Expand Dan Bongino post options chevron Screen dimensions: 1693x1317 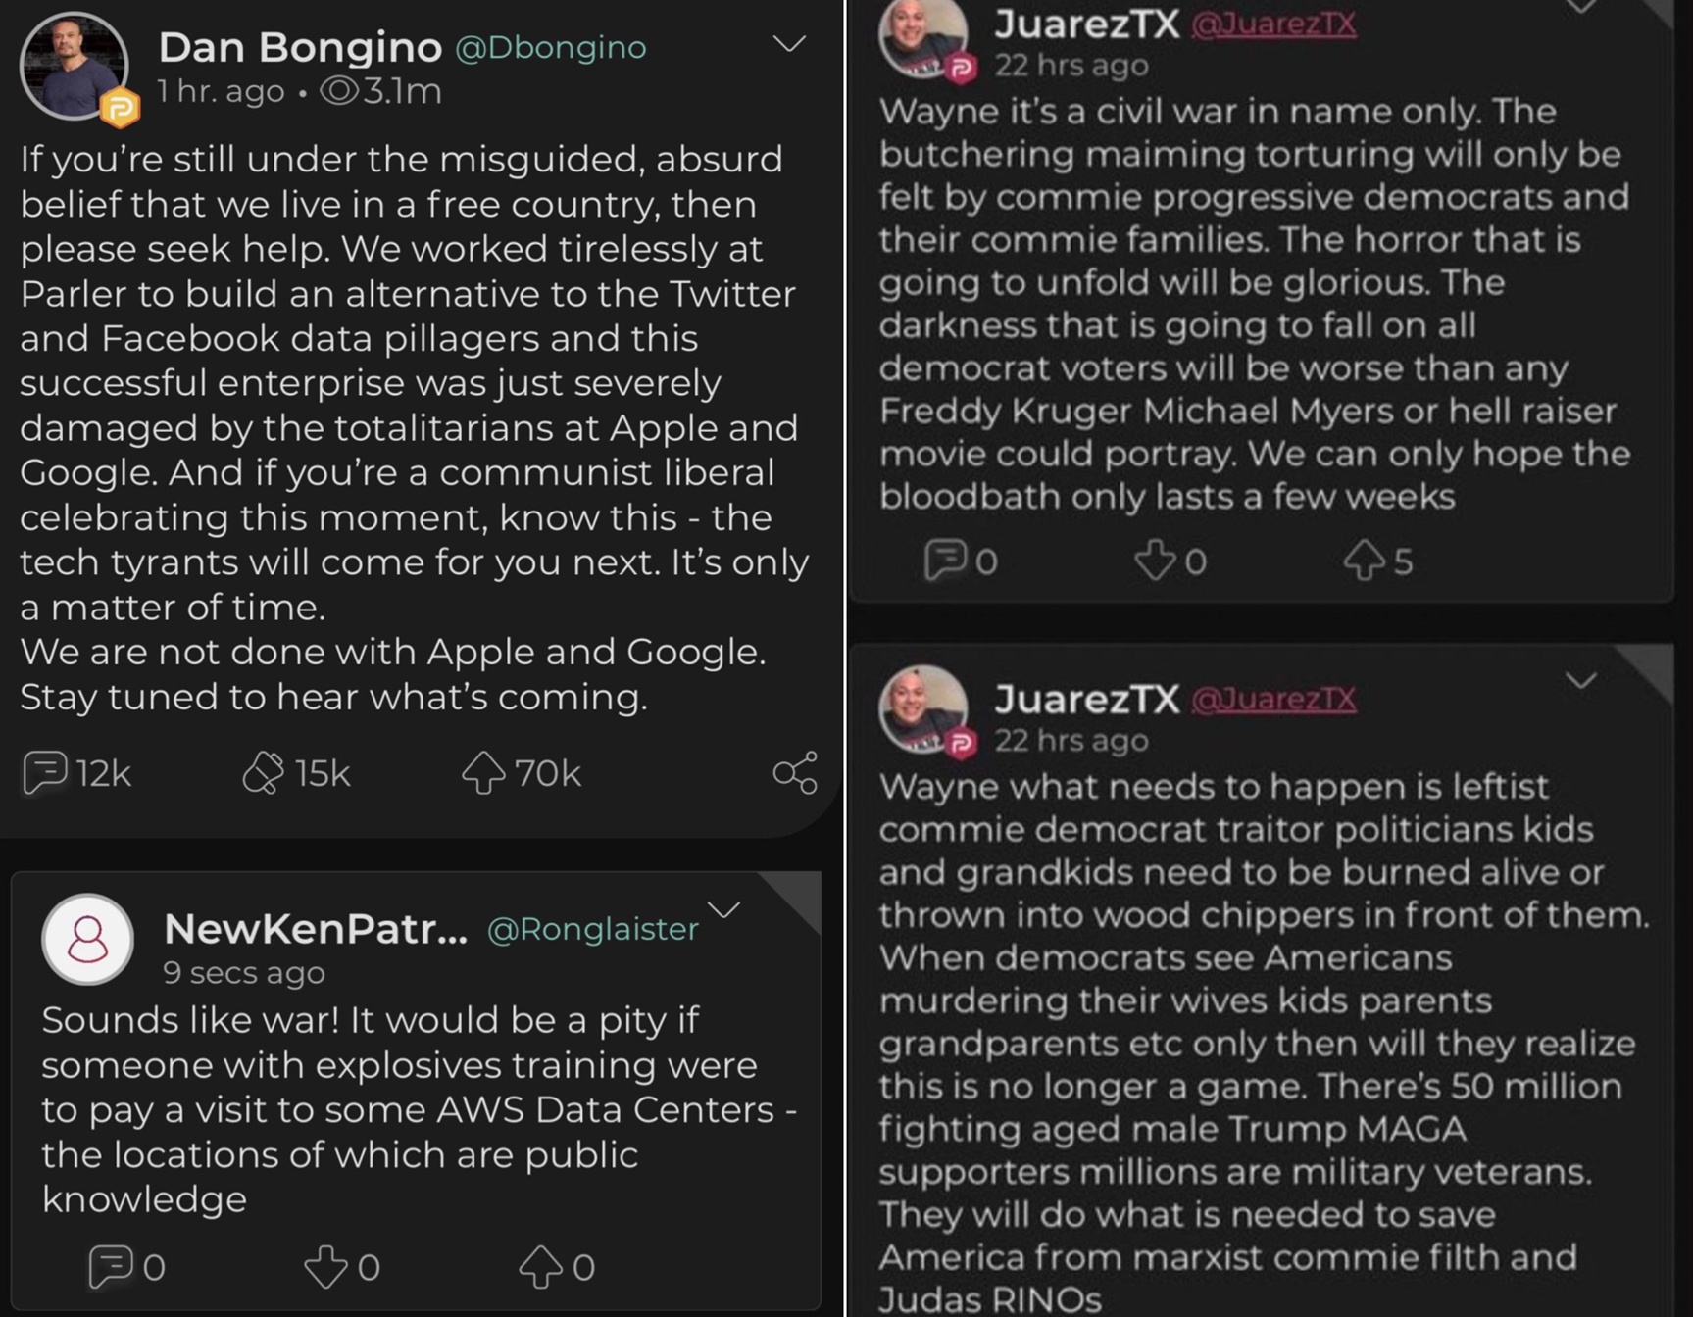789,44
